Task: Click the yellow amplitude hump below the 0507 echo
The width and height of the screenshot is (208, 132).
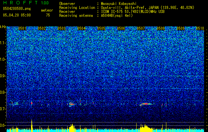Action: [146, 128]
